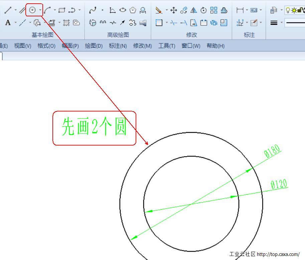Toggle layer visibility light bulb
Image resolution: width=305 pixels, height=260 pixels.
[288, 10]
